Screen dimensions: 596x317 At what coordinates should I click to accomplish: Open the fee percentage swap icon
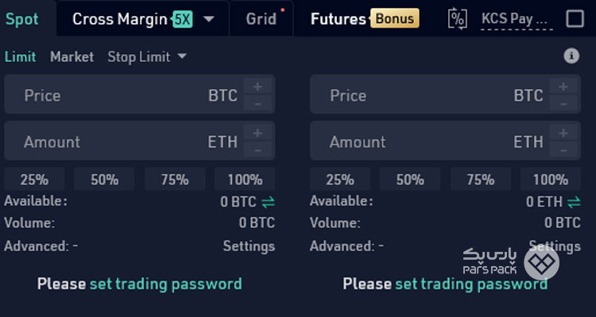457,18
